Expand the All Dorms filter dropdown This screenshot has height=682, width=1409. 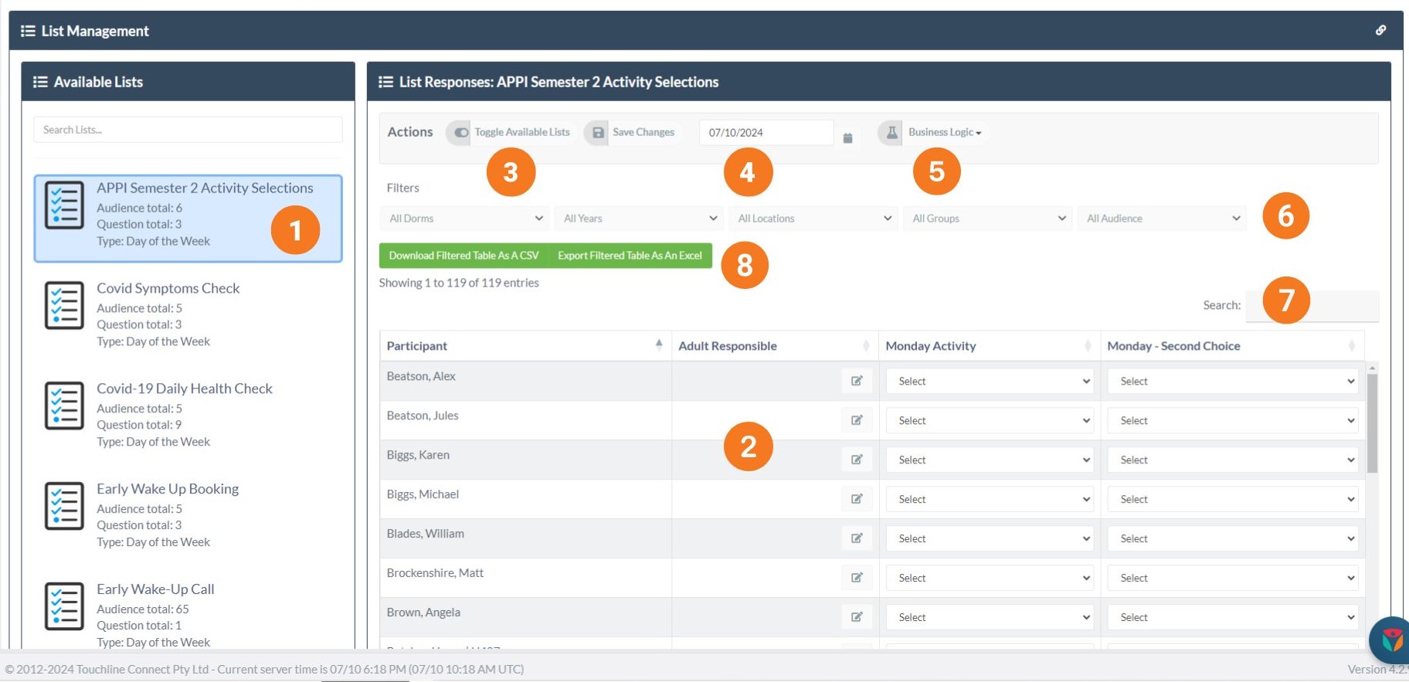click(x=464, y=219)
